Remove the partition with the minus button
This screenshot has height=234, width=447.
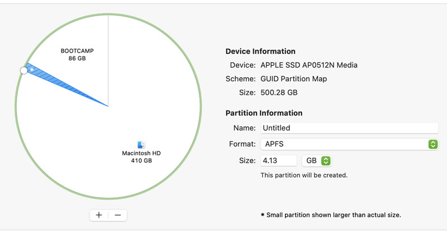118,215
